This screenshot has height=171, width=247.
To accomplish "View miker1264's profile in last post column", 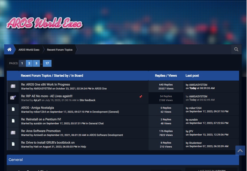I will click(195, 108).
